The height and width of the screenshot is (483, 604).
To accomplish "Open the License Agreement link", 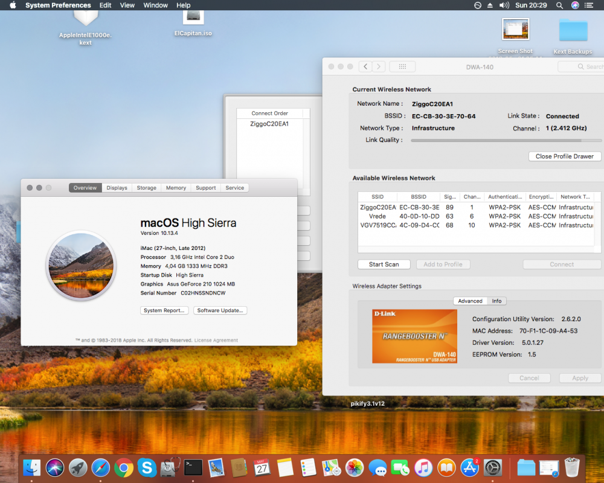I will pyautogui.click(x=216, y=341).
